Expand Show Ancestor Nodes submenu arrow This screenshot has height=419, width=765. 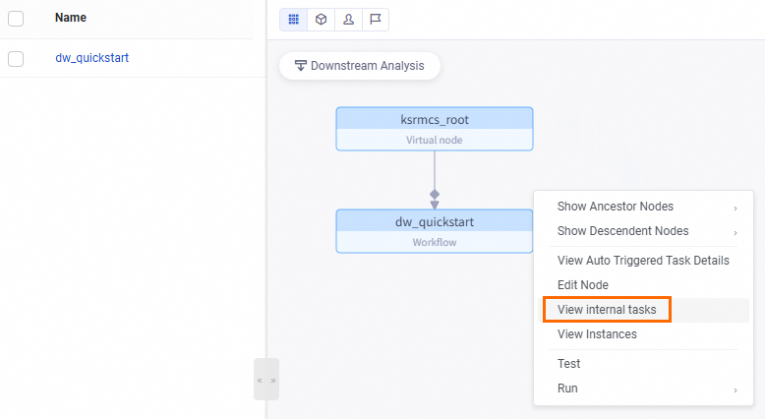(x=736, y=209)
